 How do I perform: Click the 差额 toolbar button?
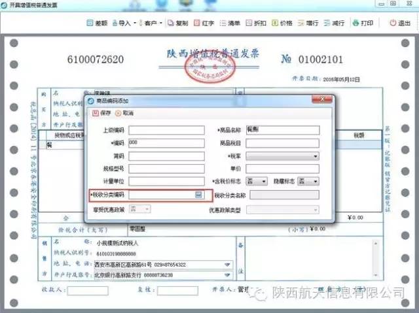(x=97, y=23)
